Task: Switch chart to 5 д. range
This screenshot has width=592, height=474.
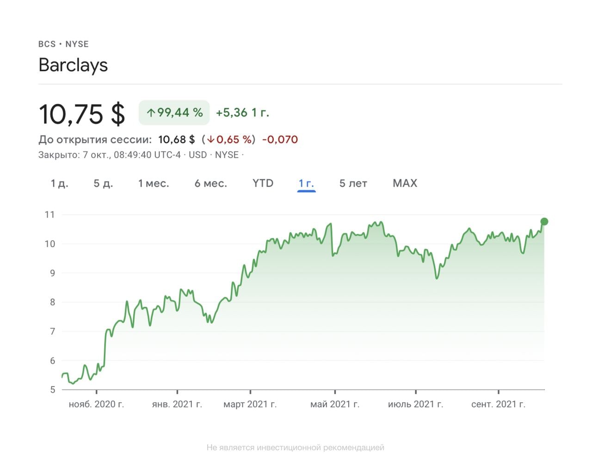Action: click(103, 183)
